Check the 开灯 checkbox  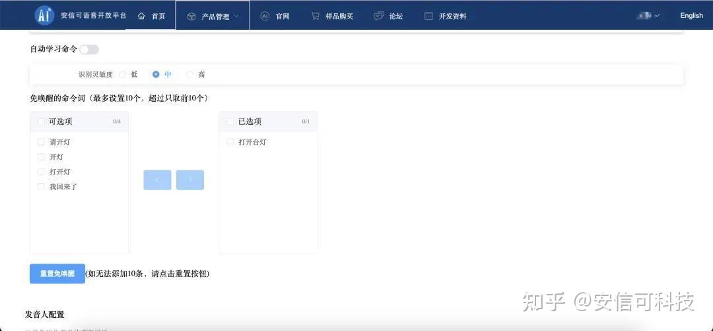click(x=41, y=157)
